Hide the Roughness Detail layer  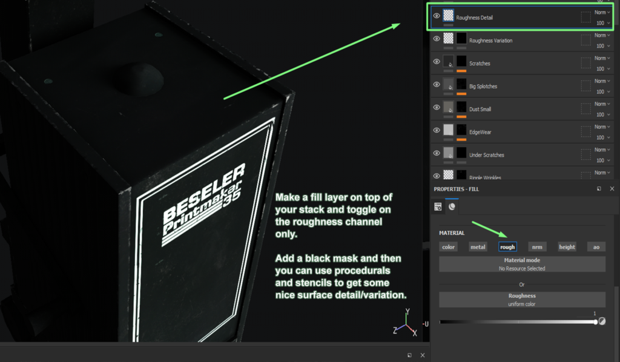(x=436, y=16)
